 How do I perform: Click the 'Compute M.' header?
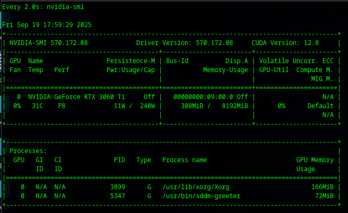[315, 70]
